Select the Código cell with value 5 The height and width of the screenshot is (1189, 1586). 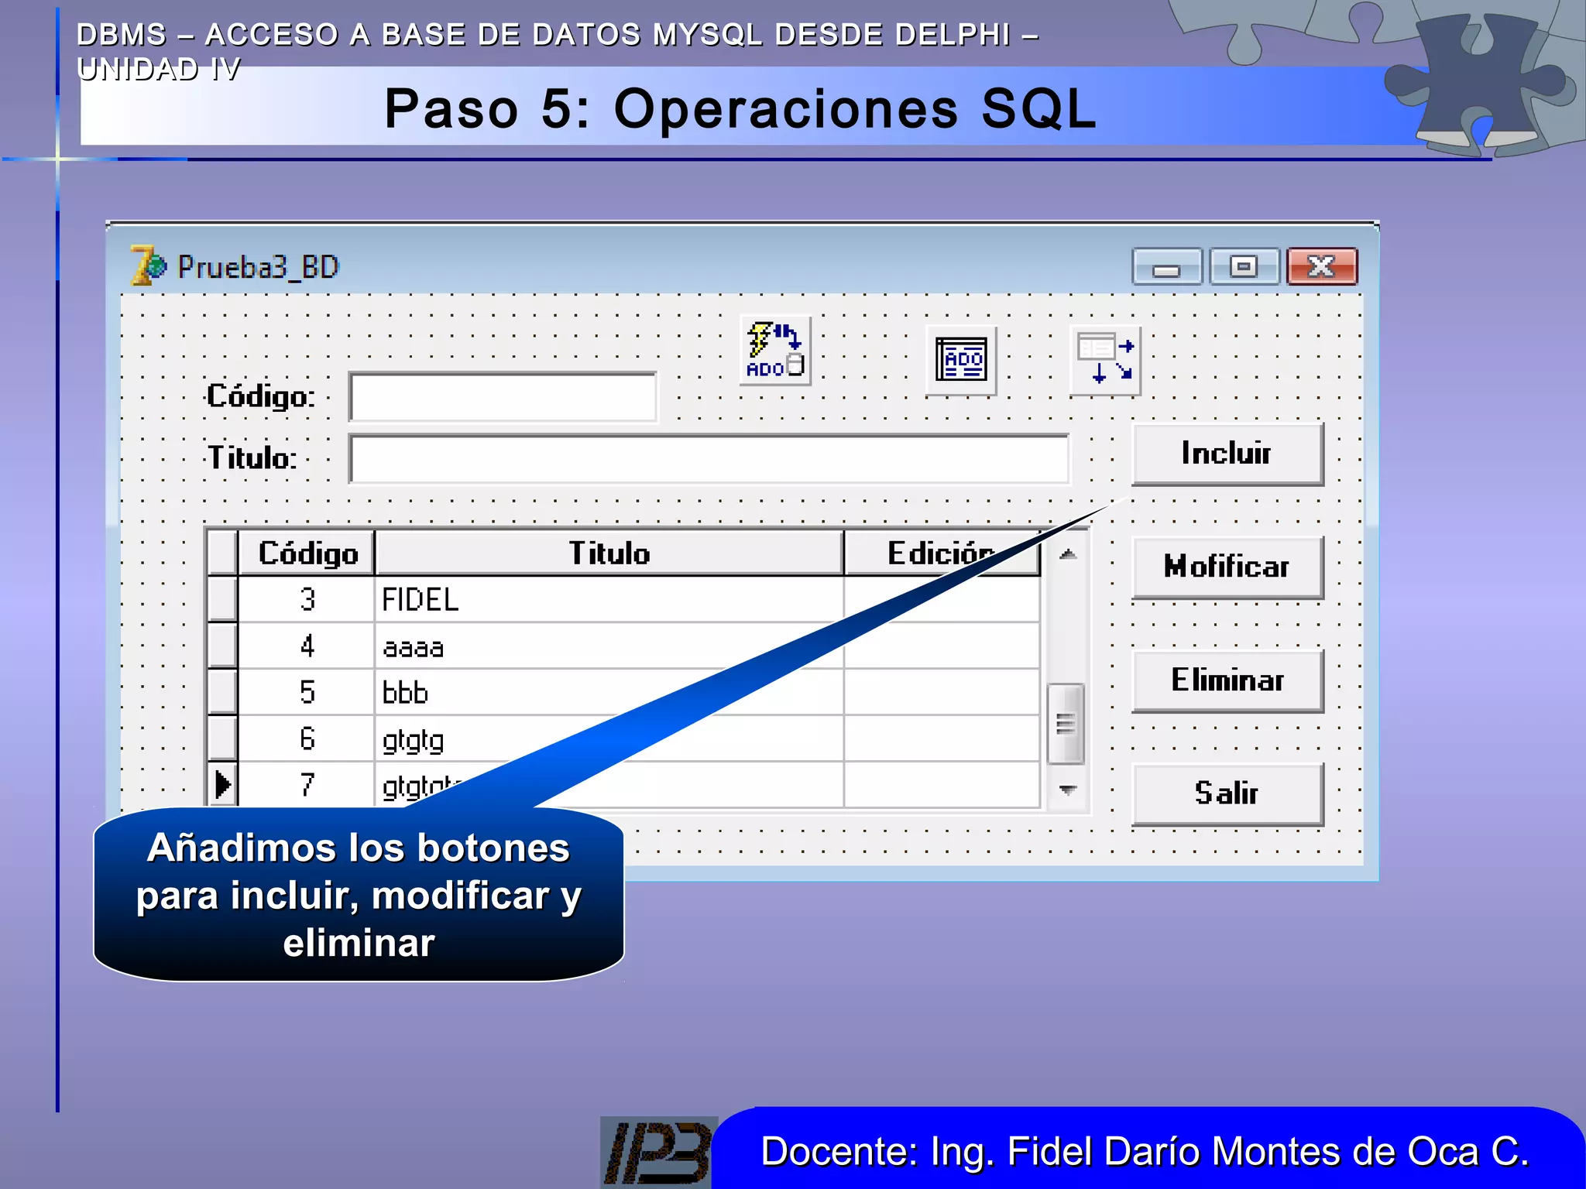click(x=307, y=693)
